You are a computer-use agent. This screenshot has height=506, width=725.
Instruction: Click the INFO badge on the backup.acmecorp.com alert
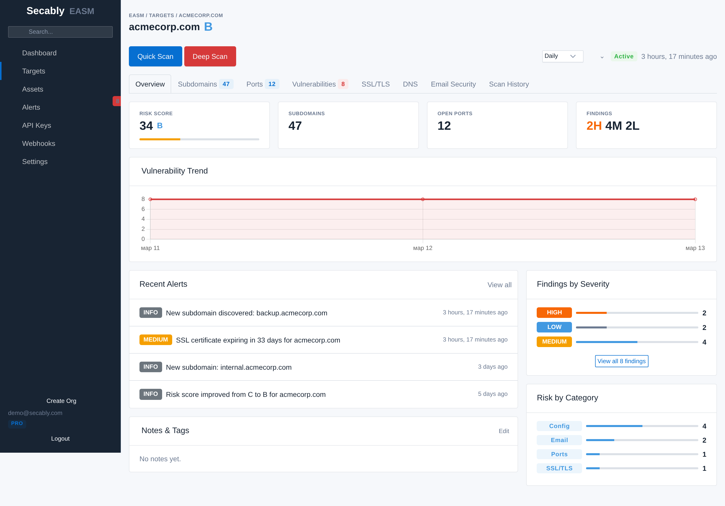pos(151,313)
